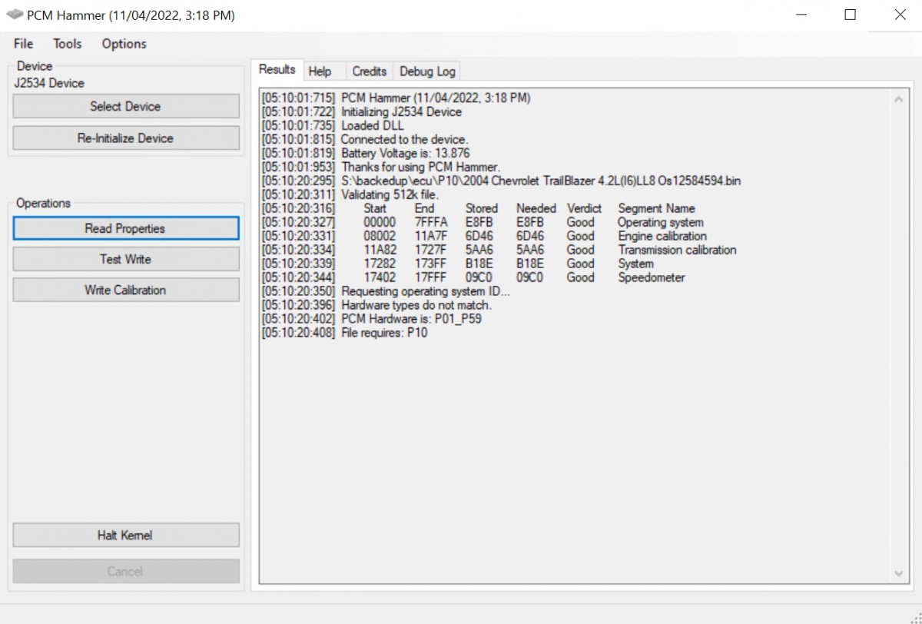Click the Write Calibration button

tap(126, 290)
